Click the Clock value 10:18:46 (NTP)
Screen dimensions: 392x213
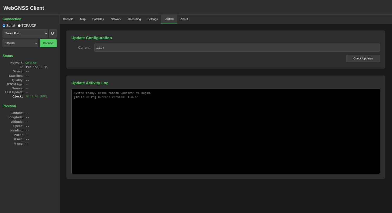(36, 96)
